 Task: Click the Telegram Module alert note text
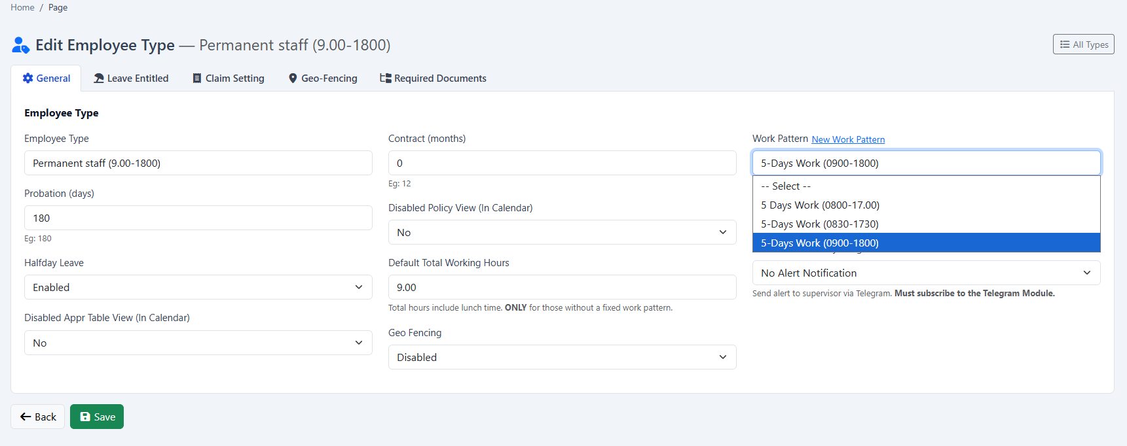point(903,294)
